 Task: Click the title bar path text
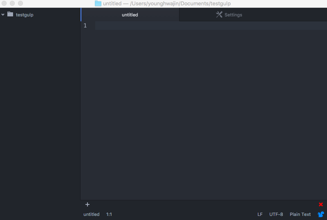(167, 4)
